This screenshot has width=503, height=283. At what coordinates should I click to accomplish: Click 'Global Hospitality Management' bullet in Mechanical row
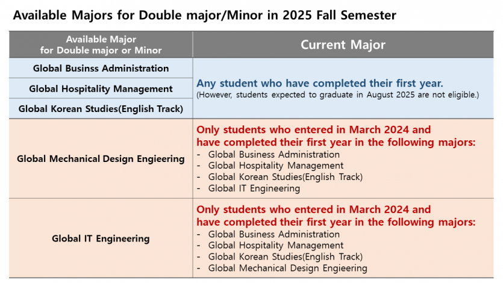pos(276,166)
